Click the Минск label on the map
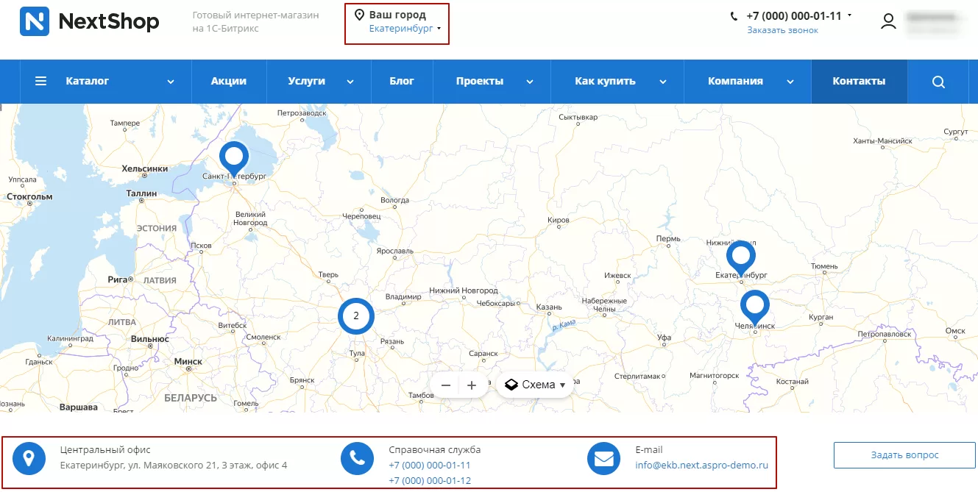 188,361
